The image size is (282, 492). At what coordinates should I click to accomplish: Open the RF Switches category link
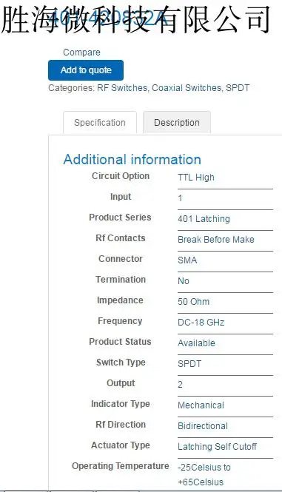122,88
